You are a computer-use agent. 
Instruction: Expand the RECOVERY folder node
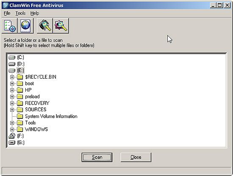12,103
